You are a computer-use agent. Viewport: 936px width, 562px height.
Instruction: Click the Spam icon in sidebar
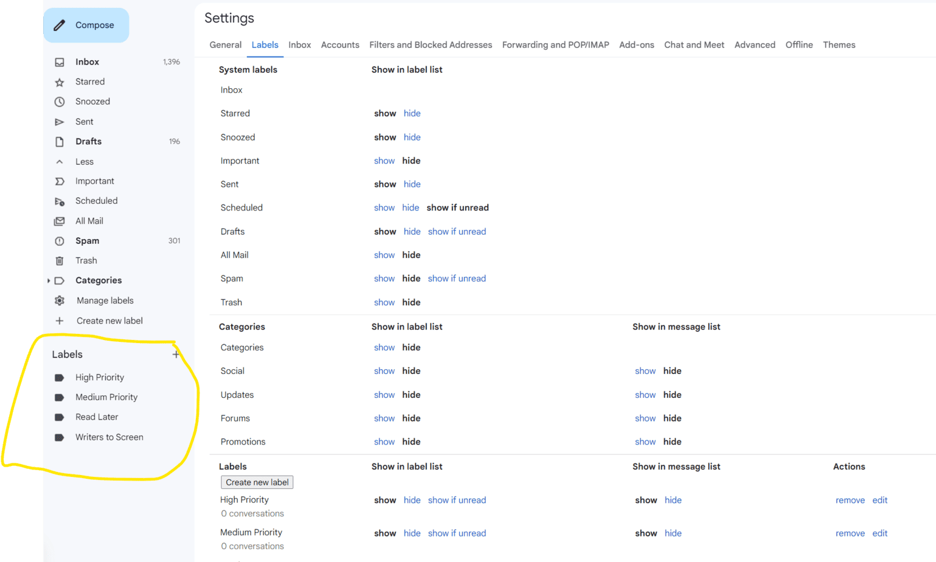coord(58,240)
